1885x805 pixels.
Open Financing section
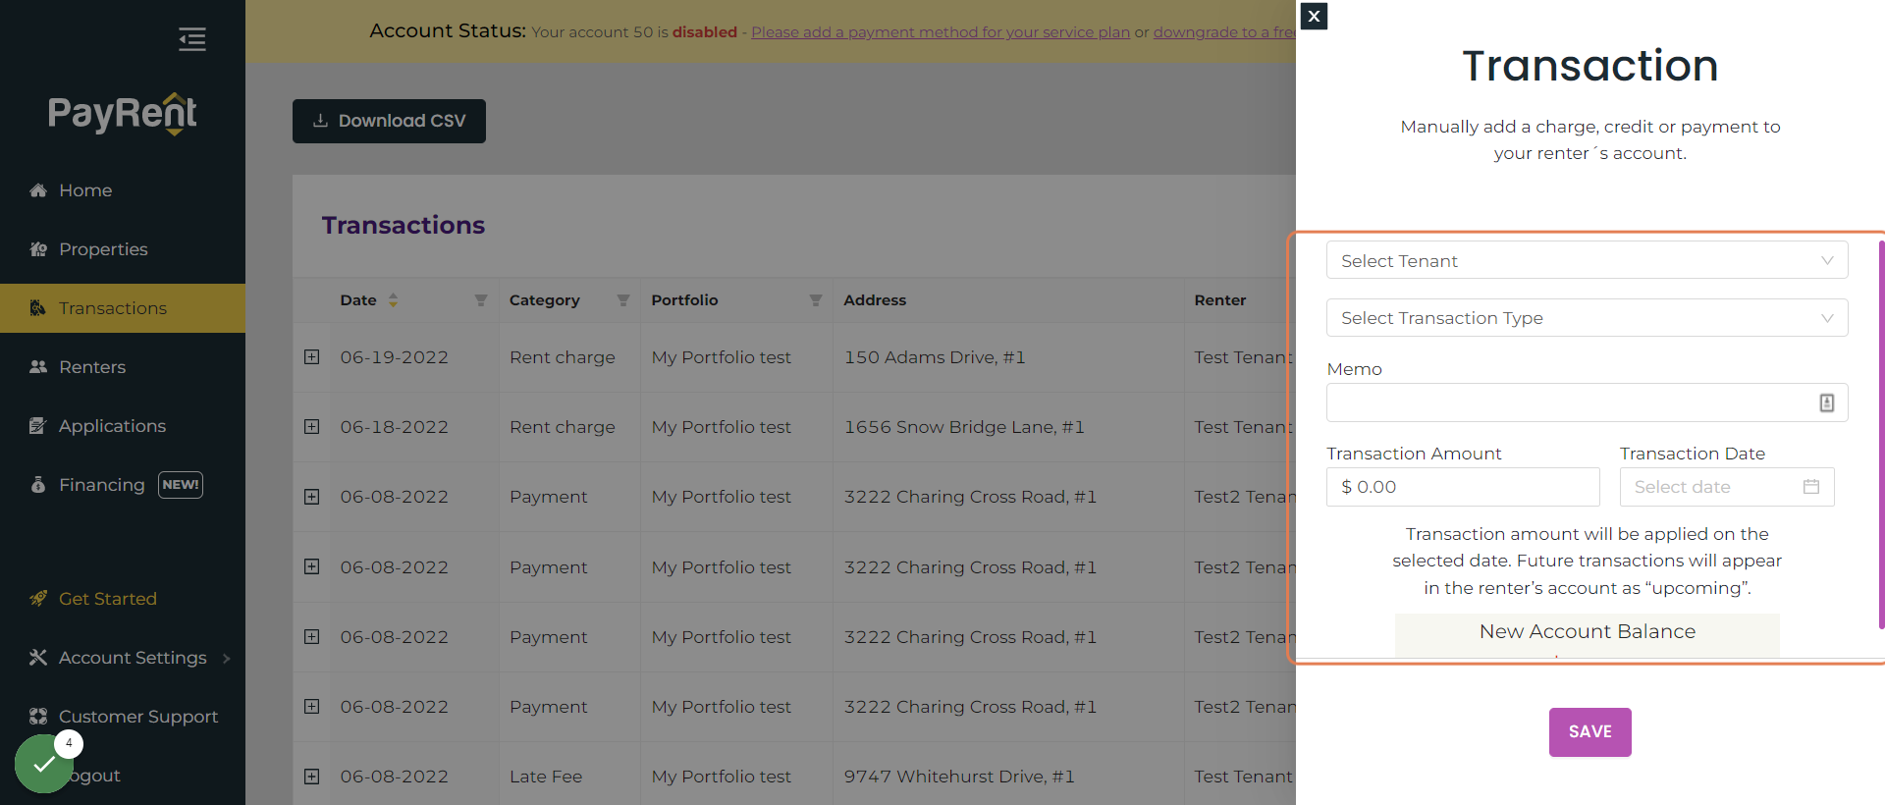coord(101,485)
